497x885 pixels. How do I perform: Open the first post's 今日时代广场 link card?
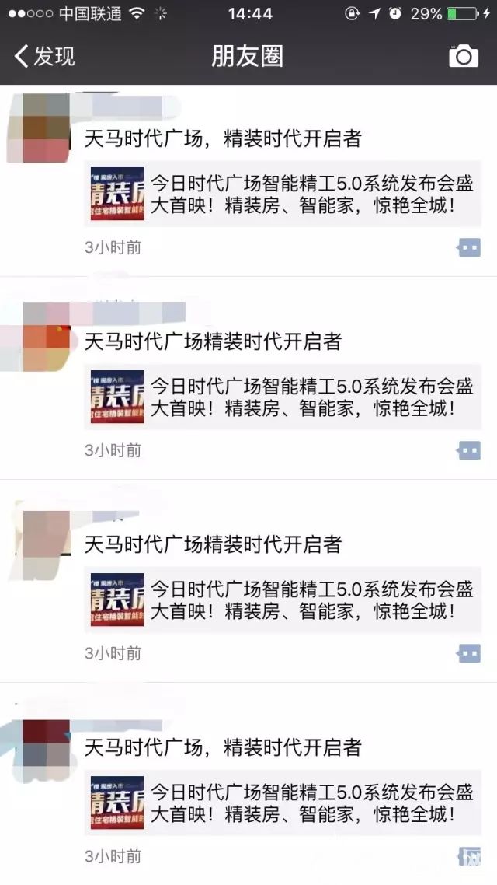click(283, 194)
